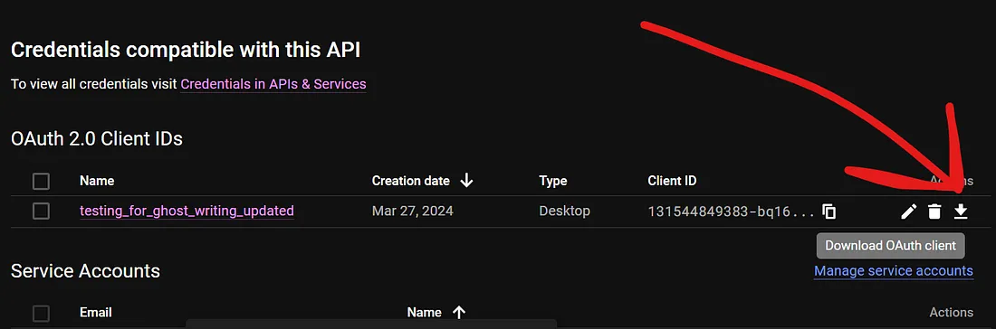The image size is (996, 329).
Task: Sort by Creation date column header
Action: (x=410, y=181)
